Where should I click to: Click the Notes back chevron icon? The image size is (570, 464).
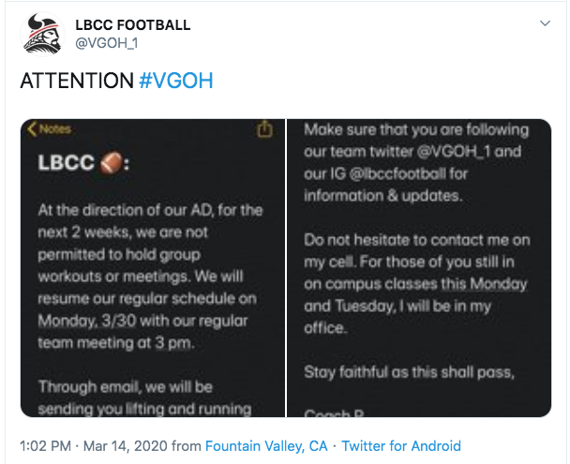pos(32,129)
